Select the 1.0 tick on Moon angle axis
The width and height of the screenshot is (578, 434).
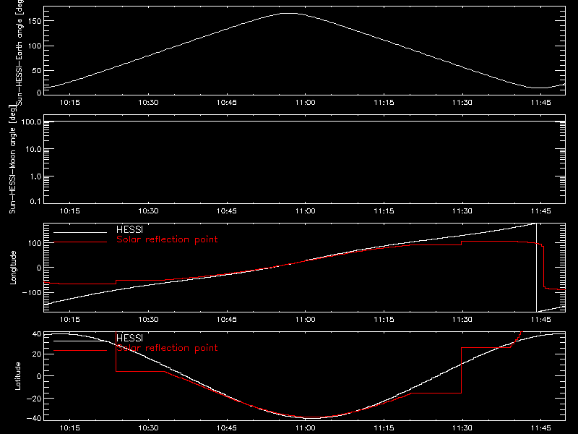pos(35,176)
